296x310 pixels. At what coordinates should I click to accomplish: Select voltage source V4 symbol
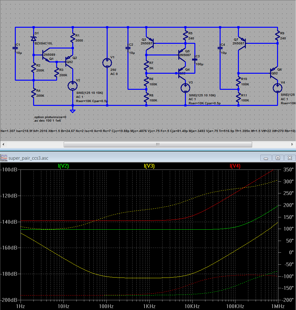click(278, 88)
